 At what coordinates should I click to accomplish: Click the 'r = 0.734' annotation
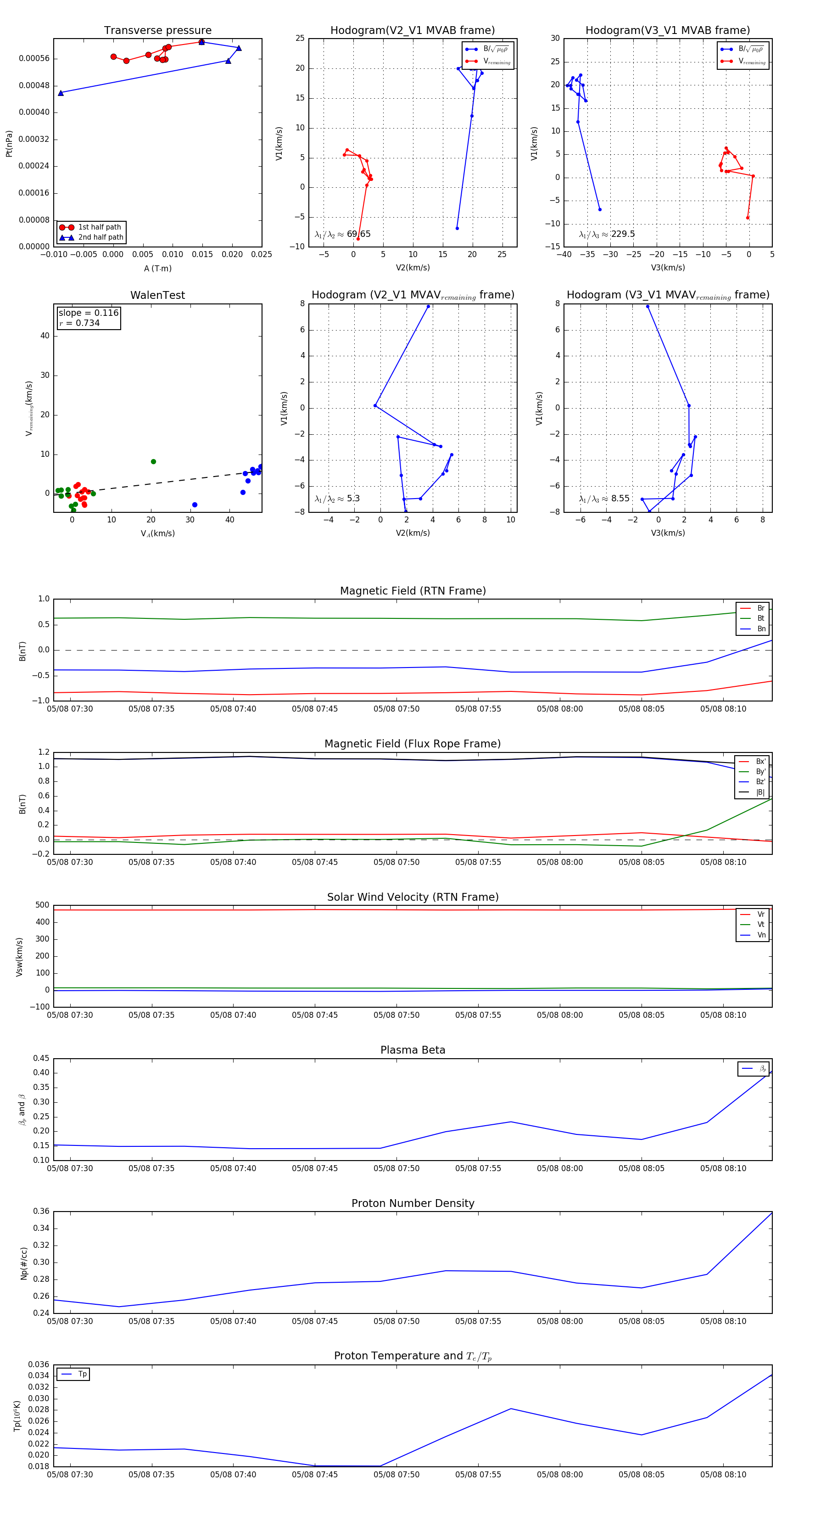[79, 324]
